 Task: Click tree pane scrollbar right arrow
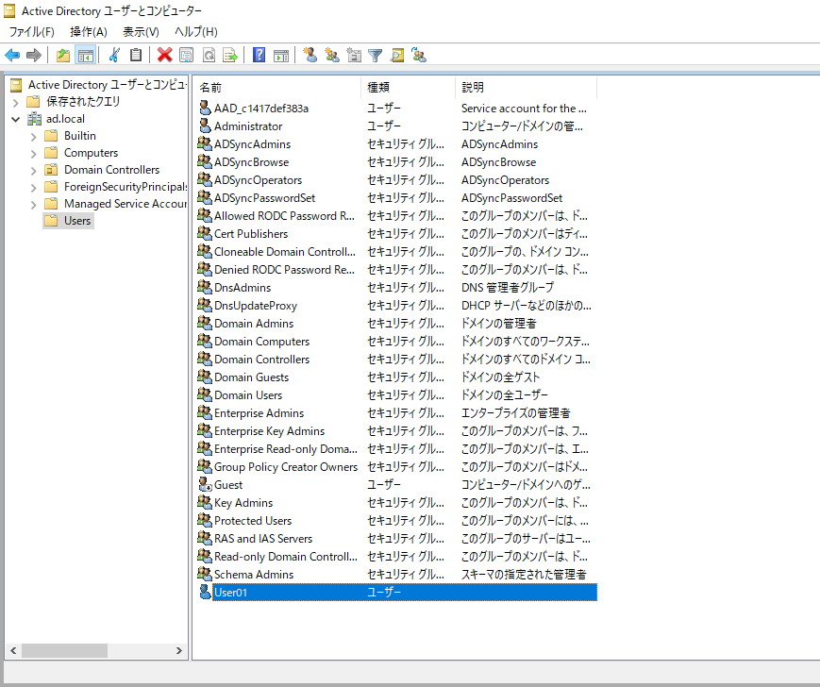point(179,650)
